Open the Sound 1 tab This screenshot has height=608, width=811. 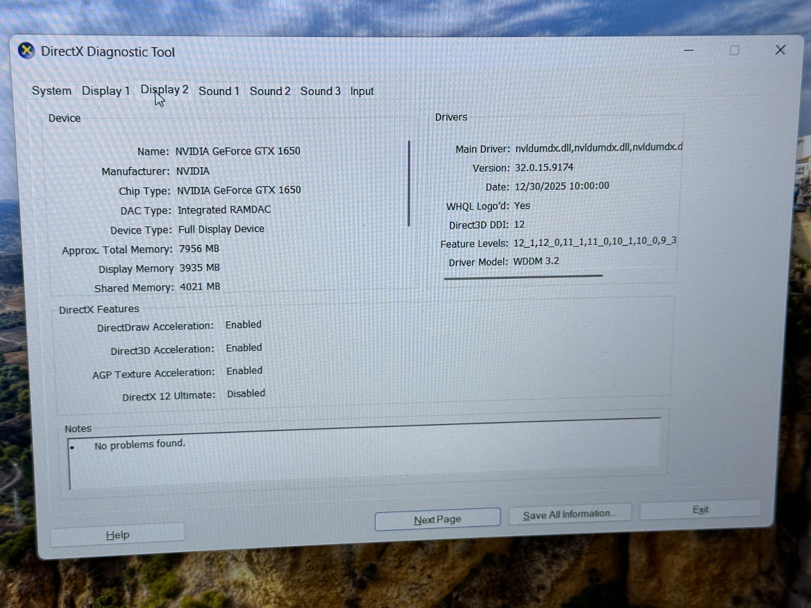click(218, 91)
